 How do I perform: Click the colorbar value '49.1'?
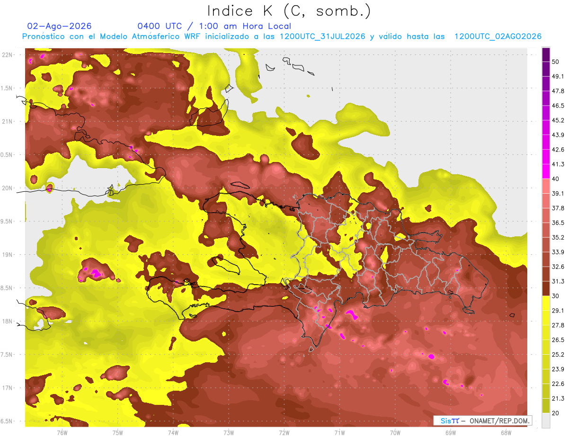[558, 76]
